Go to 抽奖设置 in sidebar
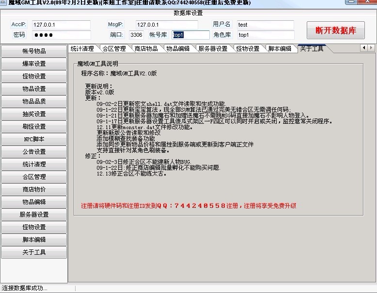Screen dimensions: 377x293 (34, 114)
